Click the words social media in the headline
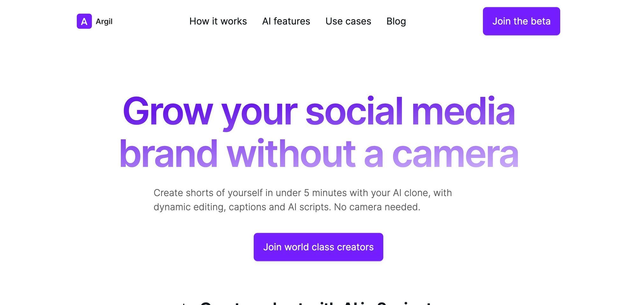The image size is (637, 305). point(410,111)
